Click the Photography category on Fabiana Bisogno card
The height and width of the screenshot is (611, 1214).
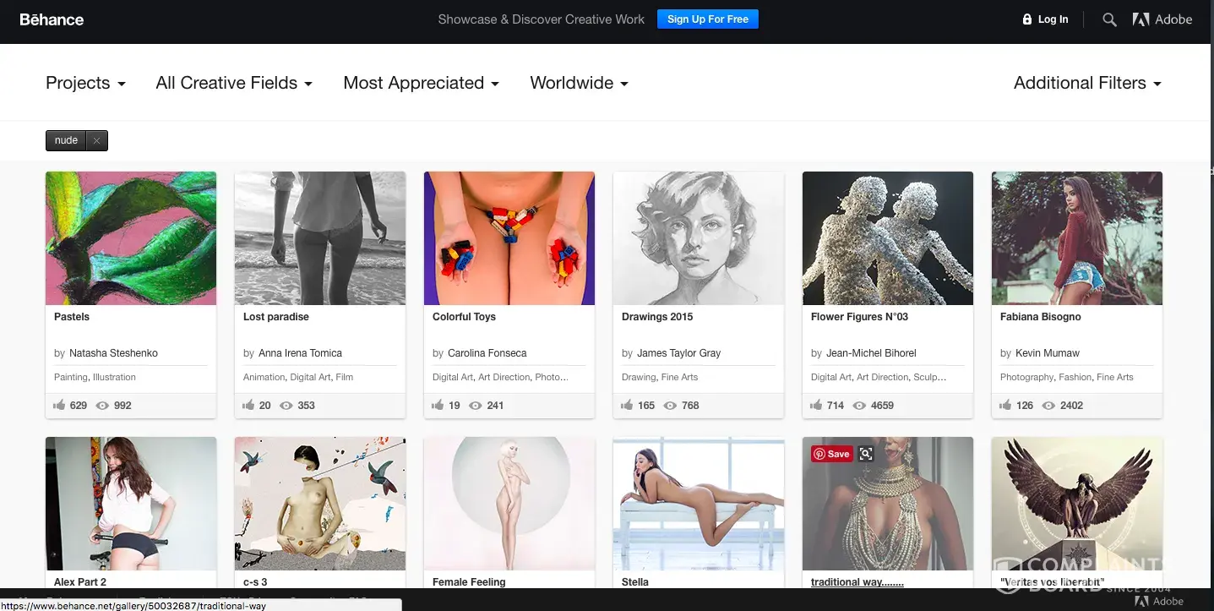click(x=1027, y=378)
